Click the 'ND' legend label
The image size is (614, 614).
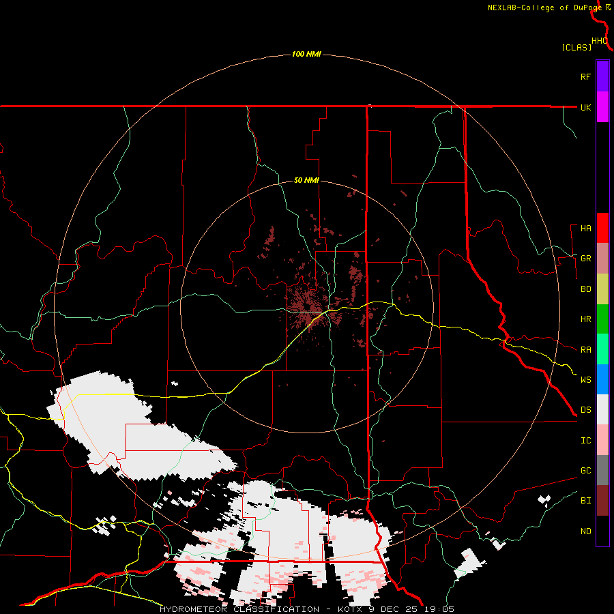tap(585, 531)
